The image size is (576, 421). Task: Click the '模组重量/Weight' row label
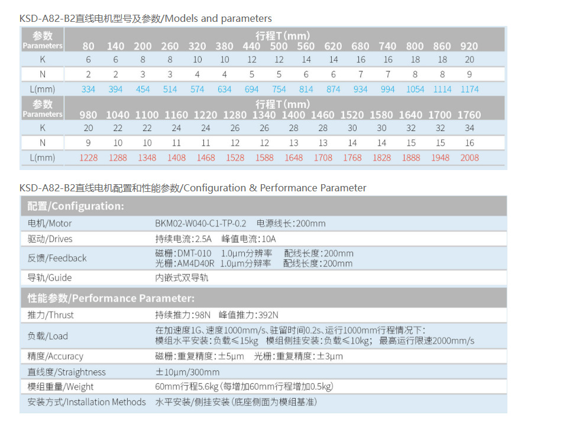click(x=60, y=387)
